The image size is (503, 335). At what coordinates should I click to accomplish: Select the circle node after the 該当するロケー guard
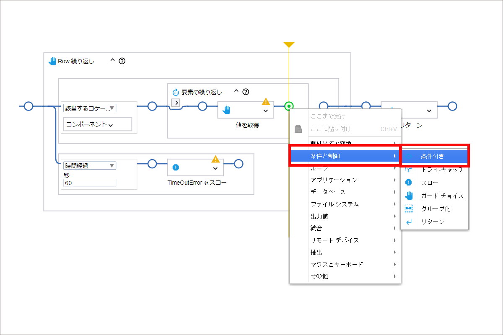152,106
